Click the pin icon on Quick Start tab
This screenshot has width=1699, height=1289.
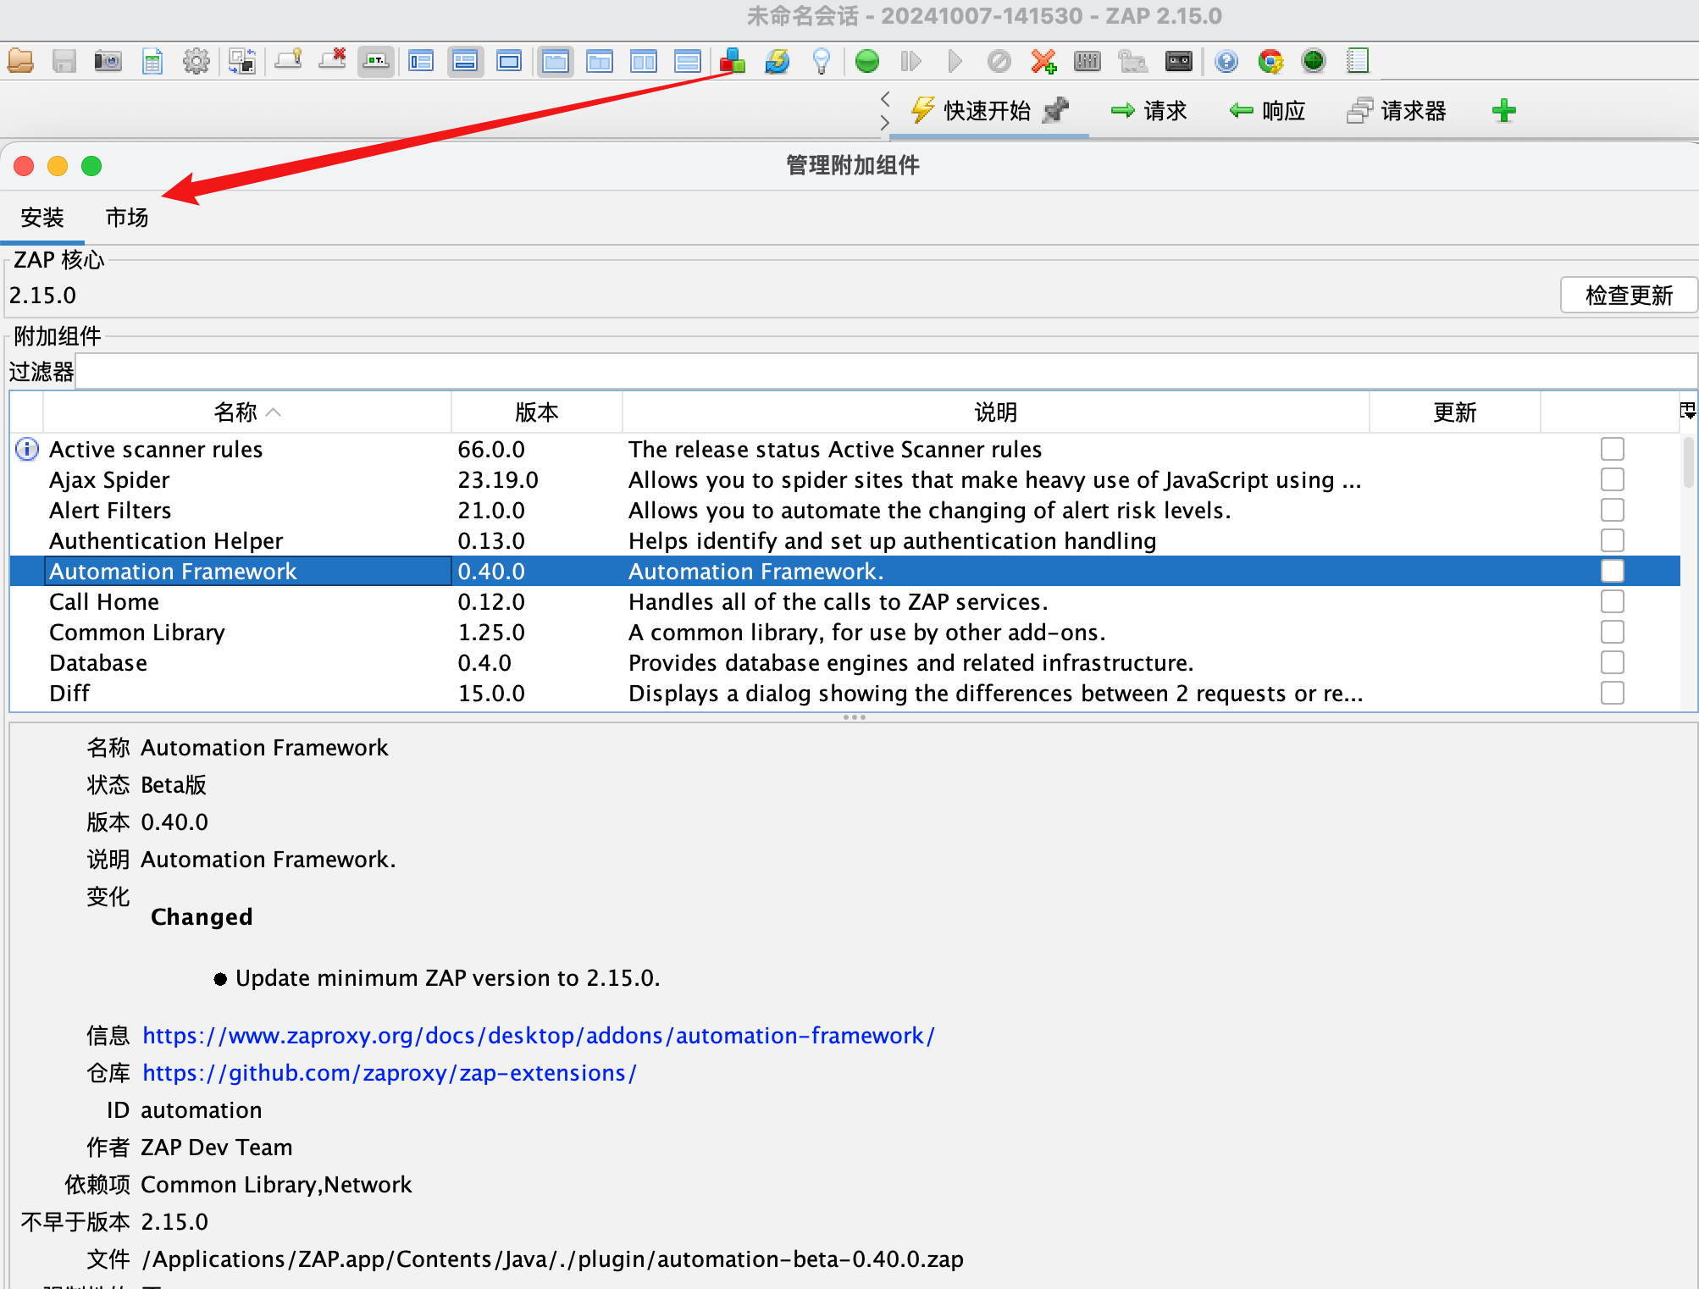click(1056, 110)
